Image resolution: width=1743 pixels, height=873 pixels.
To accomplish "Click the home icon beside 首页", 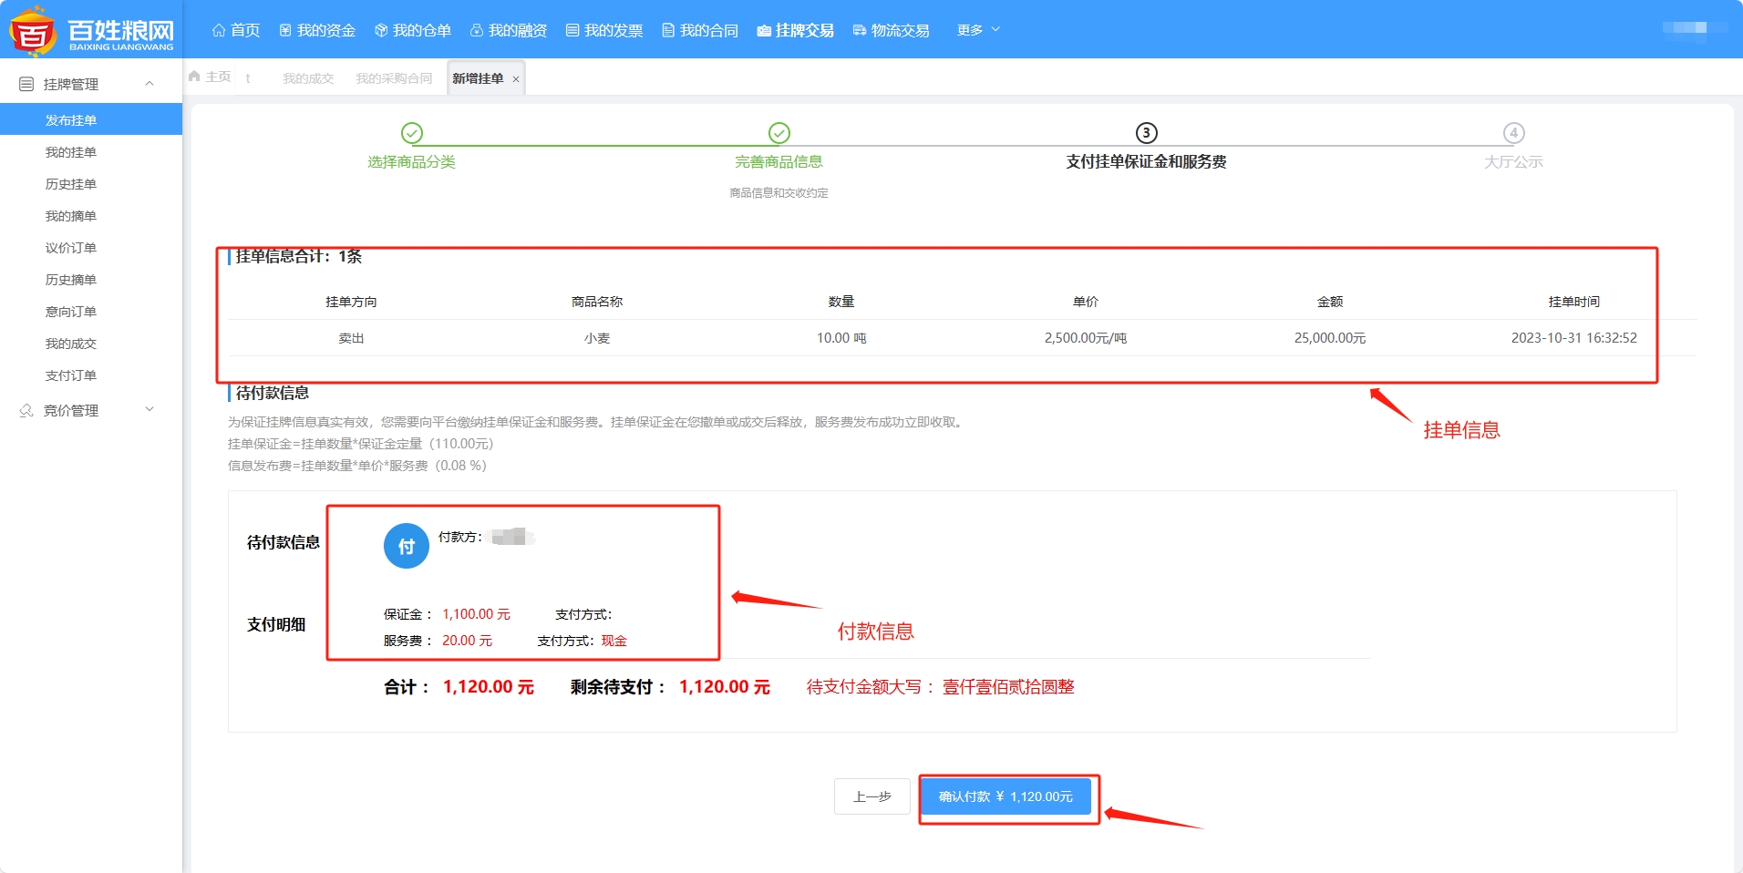I will (x=219, y=30).
